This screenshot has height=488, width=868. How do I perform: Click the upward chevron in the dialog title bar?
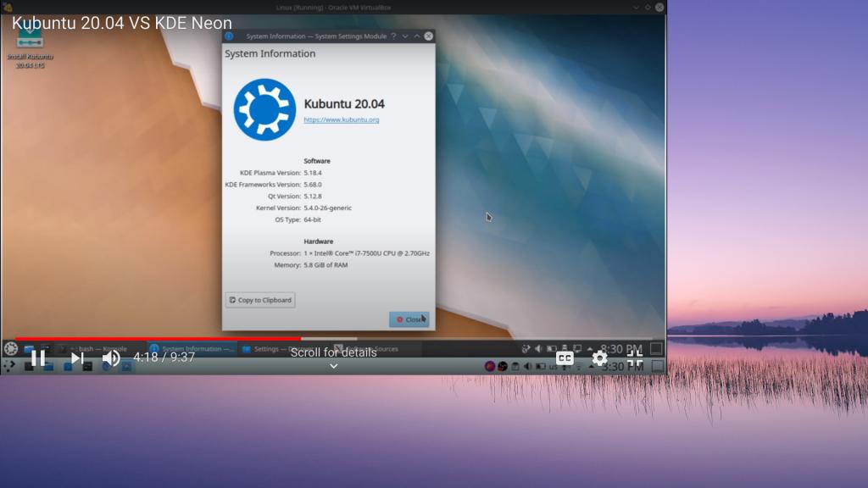[x=417, y=36]
